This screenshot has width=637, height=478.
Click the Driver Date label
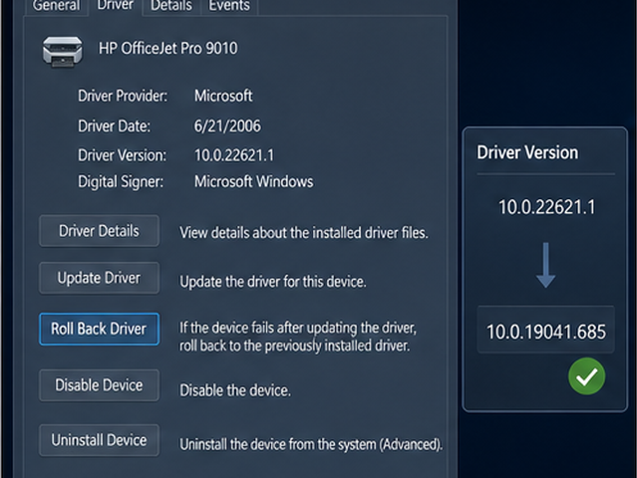click(x=115, y=125)
